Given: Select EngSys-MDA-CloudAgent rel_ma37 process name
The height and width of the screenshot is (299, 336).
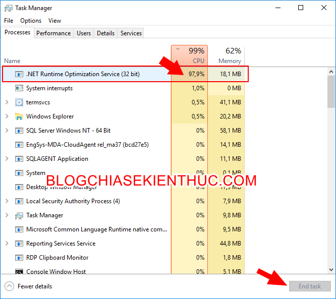Looking at the screenshot, I should point(87,145).
